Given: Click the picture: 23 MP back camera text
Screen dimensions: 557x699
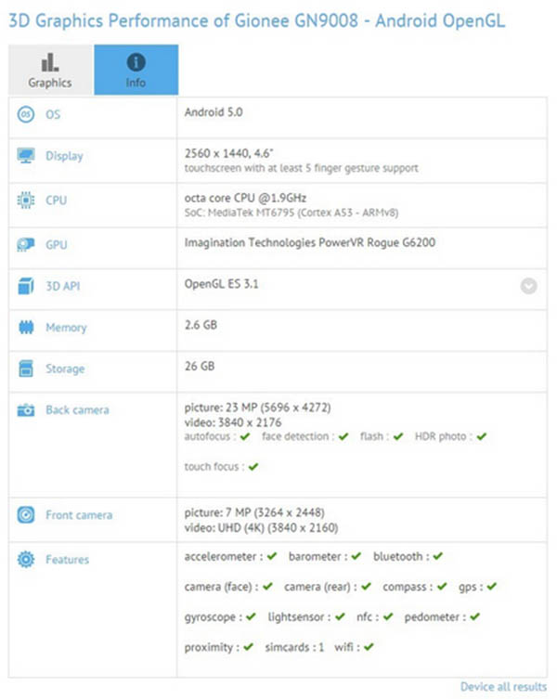Looking at the screenshot, I should click(x=258, y=408).
